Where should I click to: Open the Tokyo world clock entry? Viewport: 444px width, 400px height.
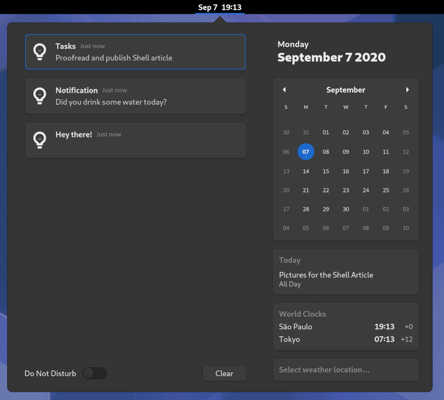345,339
